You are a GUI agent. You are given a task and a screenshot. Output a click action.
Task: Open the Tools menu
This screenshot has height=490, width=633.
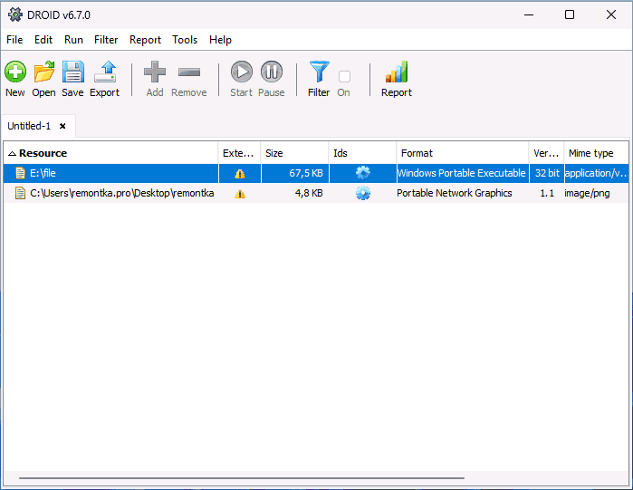coord(185,40)
